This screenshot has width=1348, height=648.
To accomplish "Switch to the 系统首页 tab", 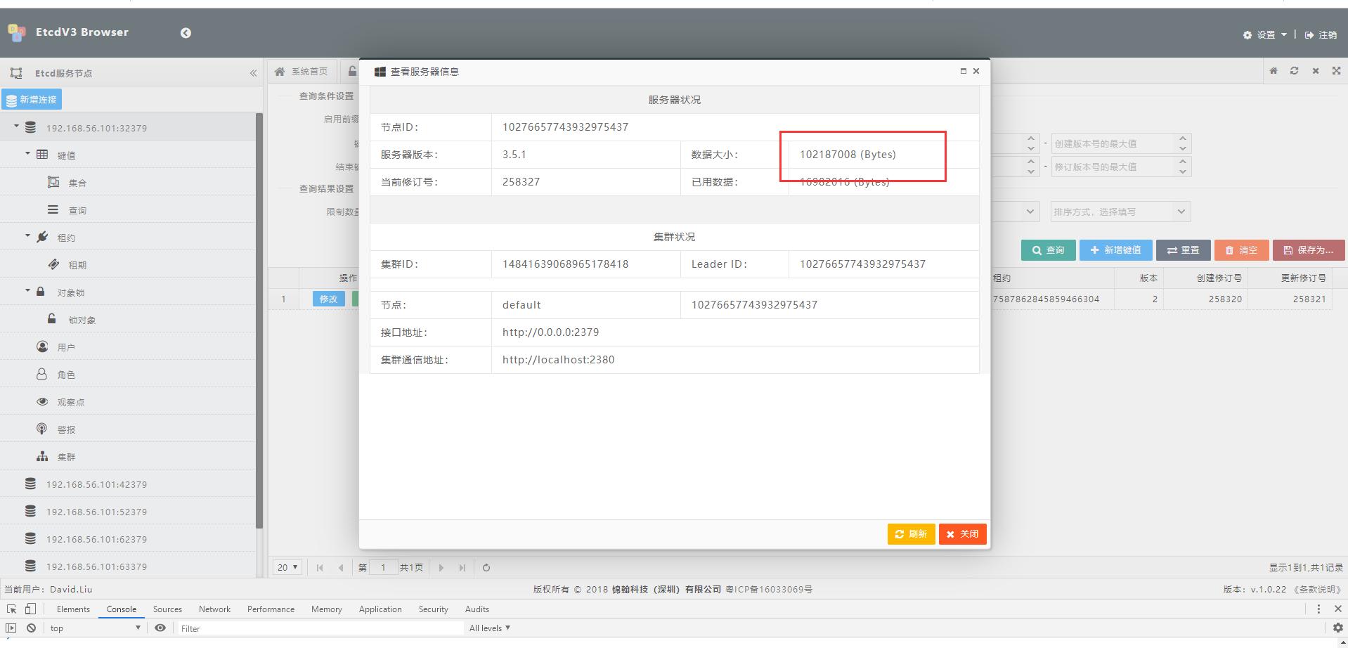I will [x=302, y=72].
